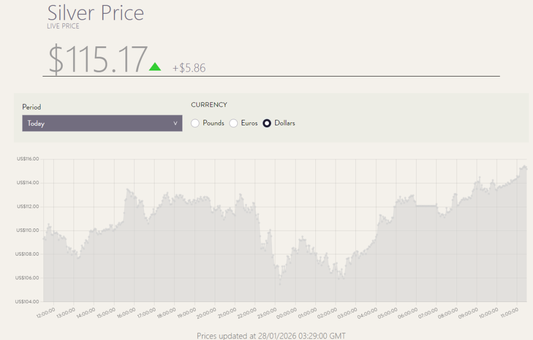Image resolution: width=533 pixels, height=340 pixels.
Task: Select the Dollars currency radio button
Action: coord(267,123)
